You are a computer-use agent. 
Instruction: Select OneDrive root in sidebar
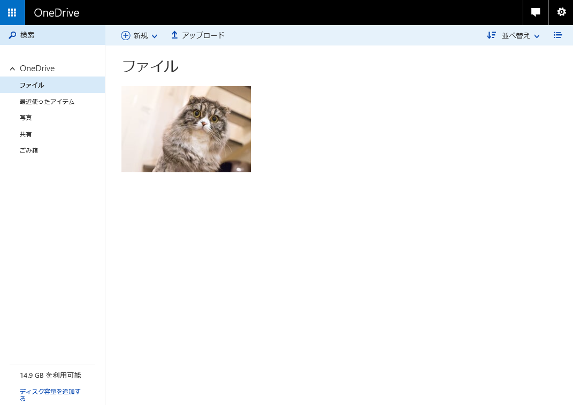[37, 68]
